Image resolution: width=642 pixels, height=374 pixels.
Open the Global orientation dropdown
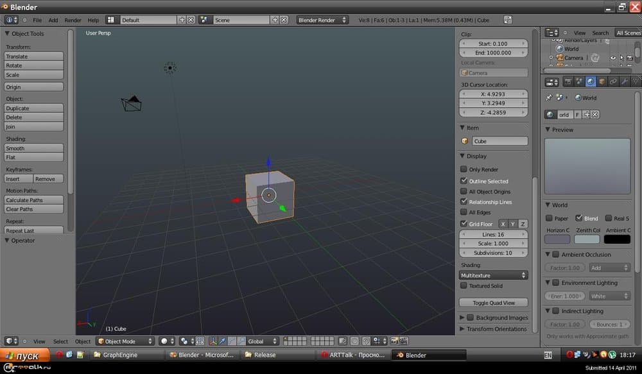pyautogui.click(x=263, y=341)
